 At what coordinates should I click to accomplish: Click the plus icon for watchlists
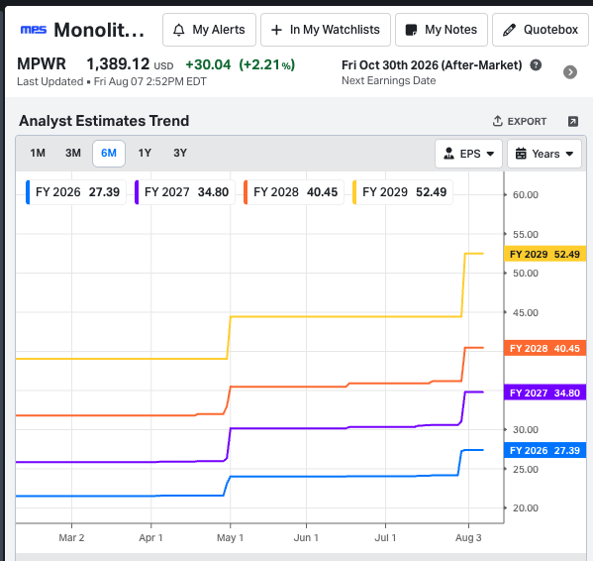click(277, 30)
